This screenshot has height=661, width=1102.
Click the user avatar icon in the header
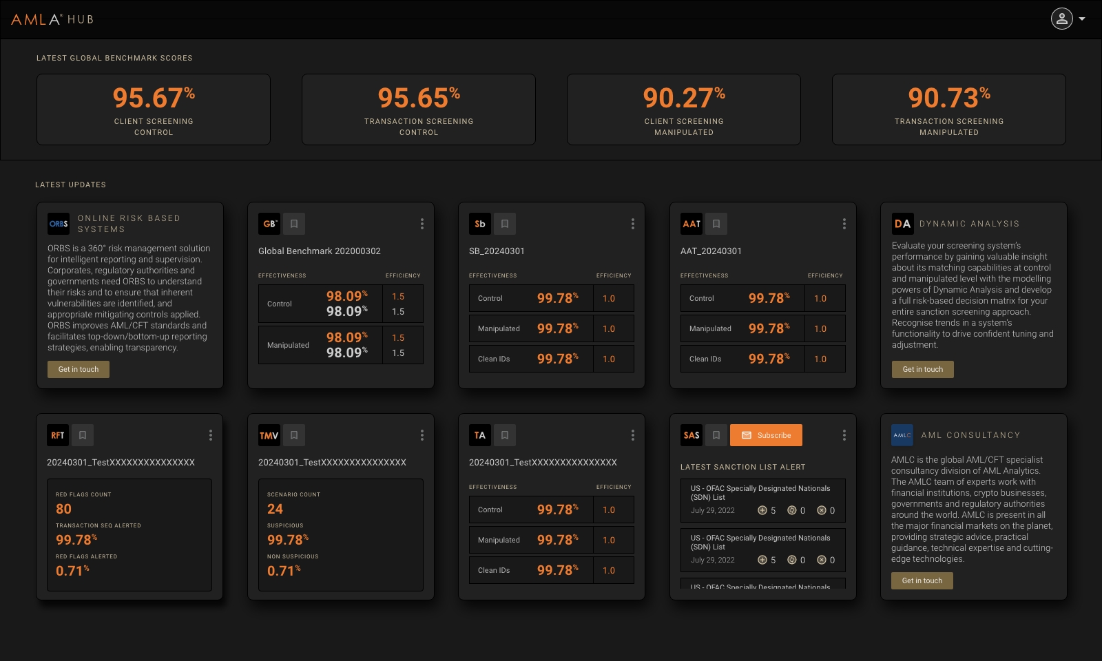[x=1063, y=19]
